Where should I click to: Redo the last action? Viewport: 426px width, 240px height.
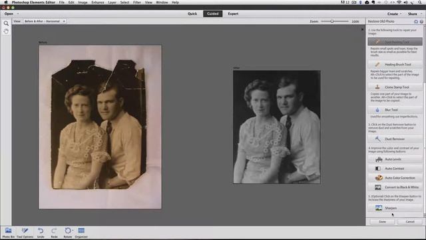[54, 233]
